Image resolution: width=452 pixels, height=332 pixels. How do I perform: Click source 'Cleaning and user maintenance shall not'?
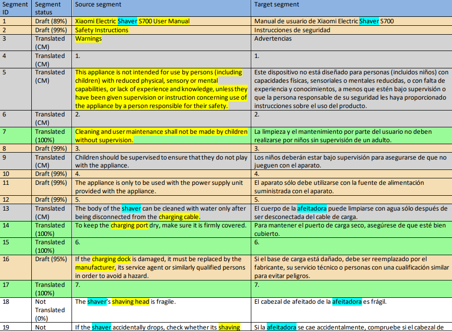point(161,136)
